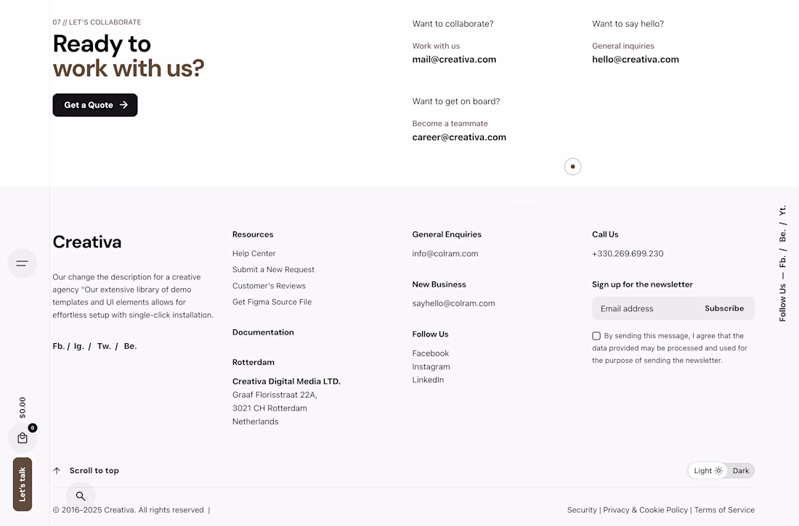Open the Resources footer heading

pos(253,234)
